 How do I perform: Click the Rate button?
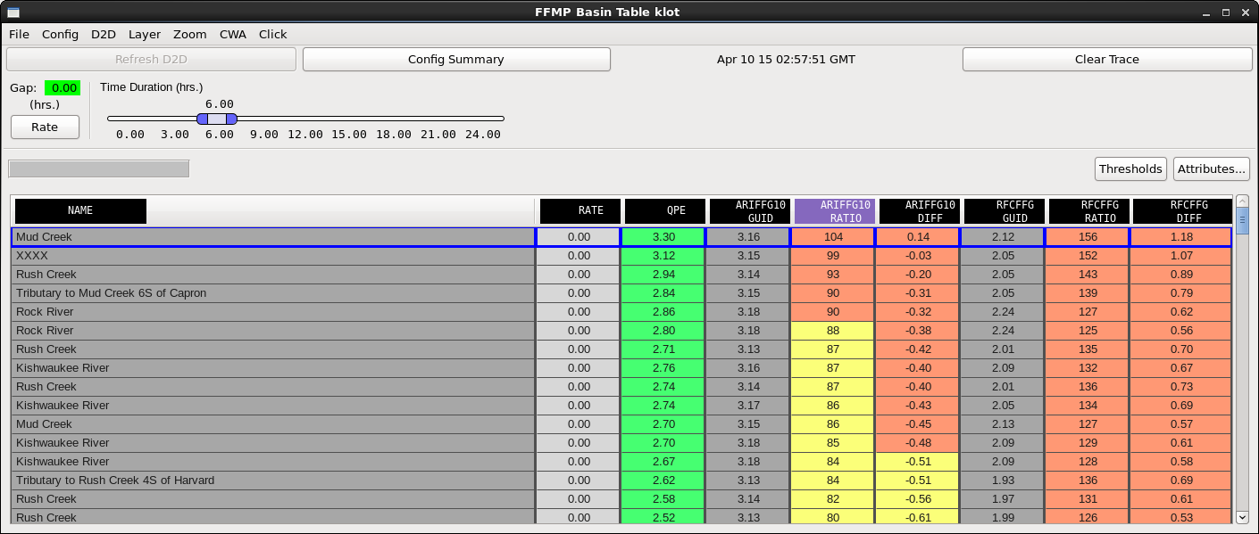coord(45,127)
